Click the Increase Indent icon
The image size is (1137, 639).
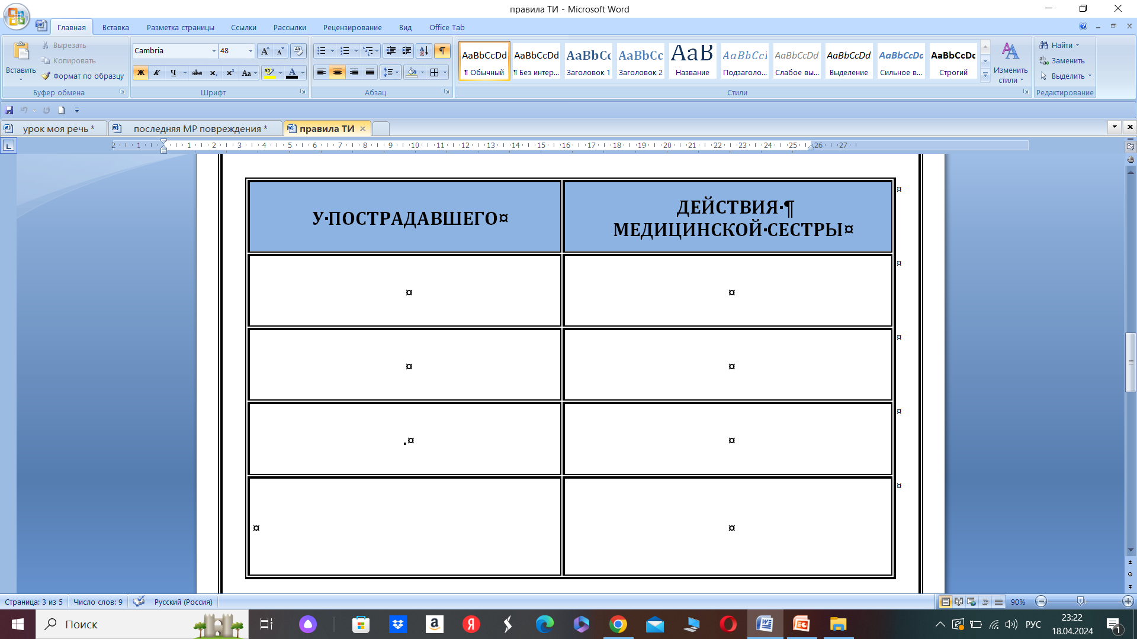click(406, 51)
